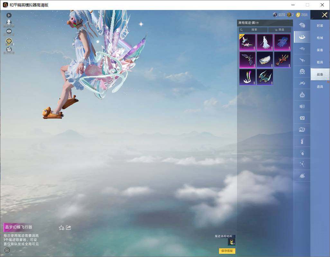The image size is (330, 257).
Task: Select the magic wand sparkle category icon
Action: pos(302,164)
